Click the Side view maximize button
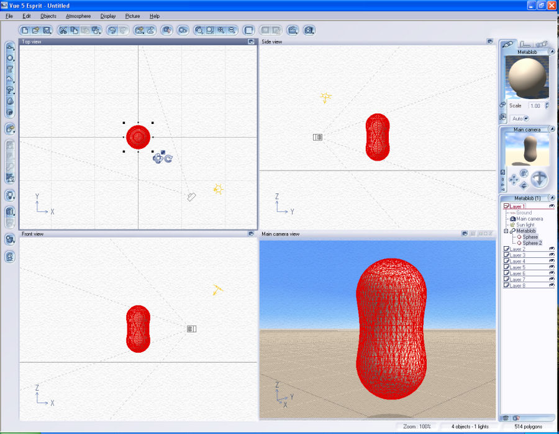Image resolution: width=559 pixels, height=434 pixels. [x=490, y=42]
